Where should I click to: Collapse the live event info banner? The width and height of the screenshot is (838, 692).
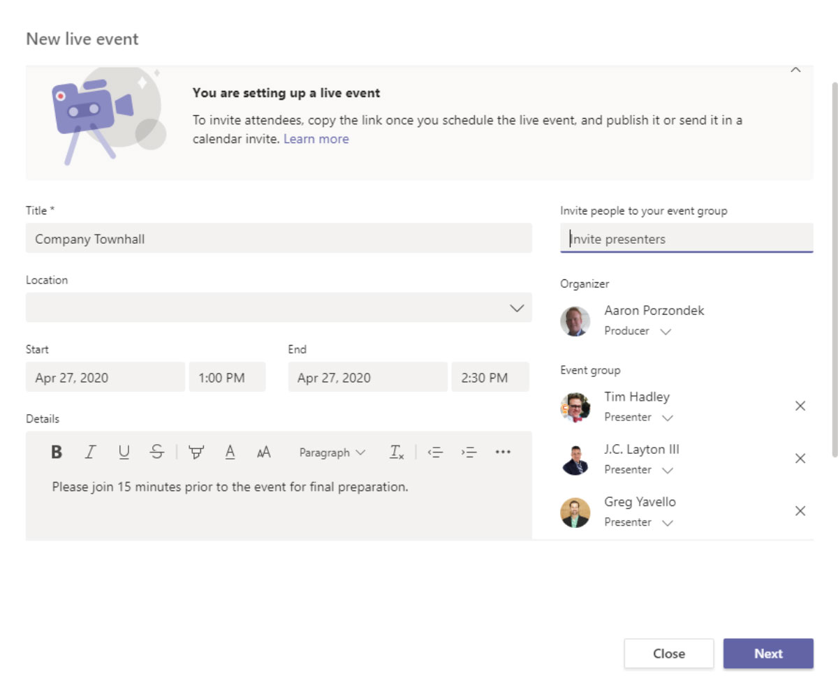click(x=795, y=70)
